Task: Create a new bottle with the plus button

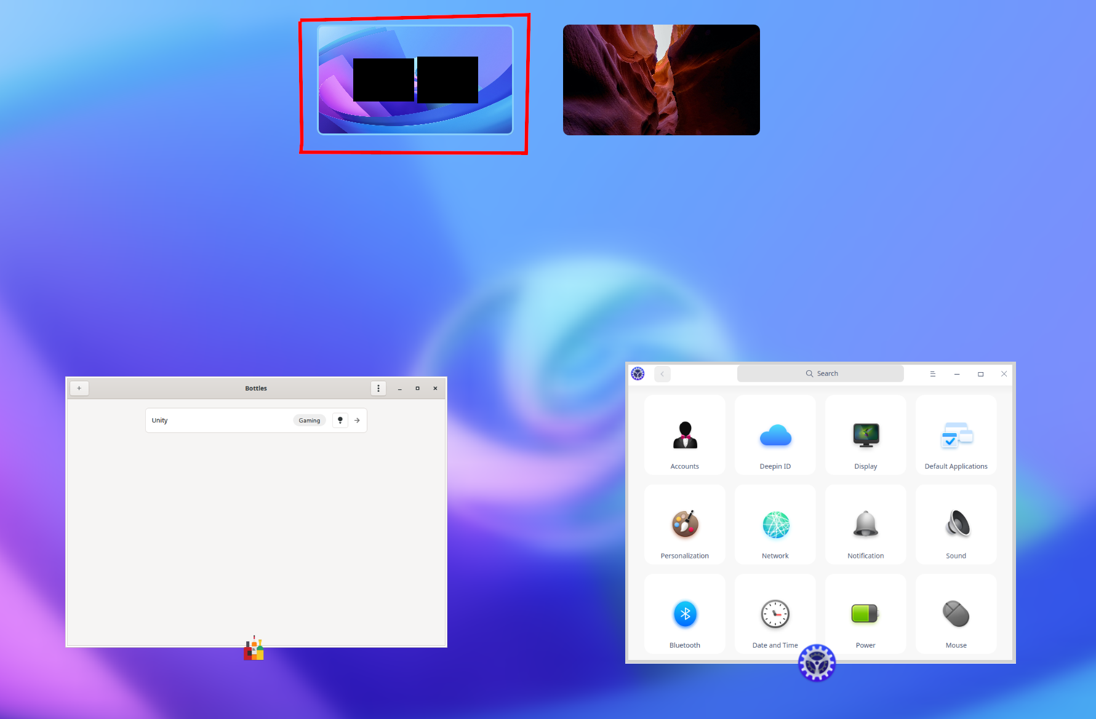Action: [79, 388]
